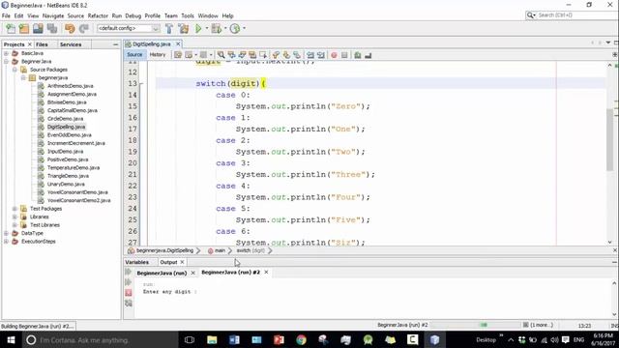
Task: Expand the Test Packages node
Action: (x=15, y=209)
